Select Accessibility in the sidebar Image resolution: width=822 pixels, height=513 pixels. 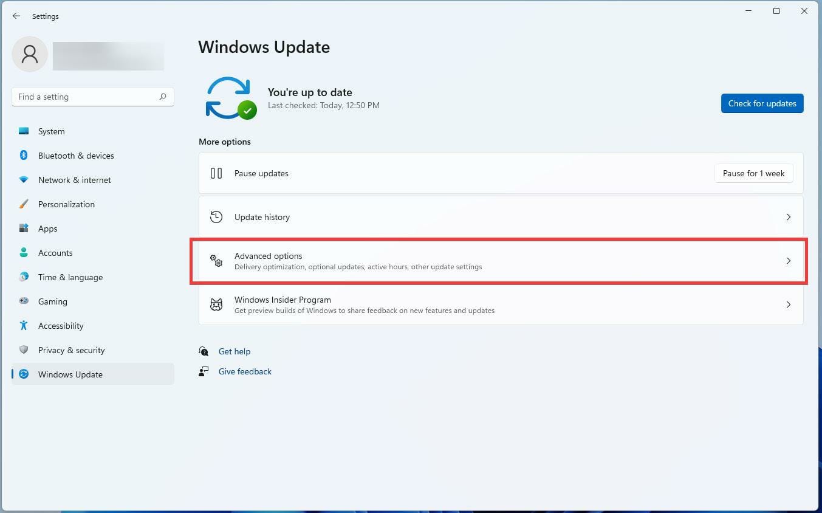tap(61, 326)
